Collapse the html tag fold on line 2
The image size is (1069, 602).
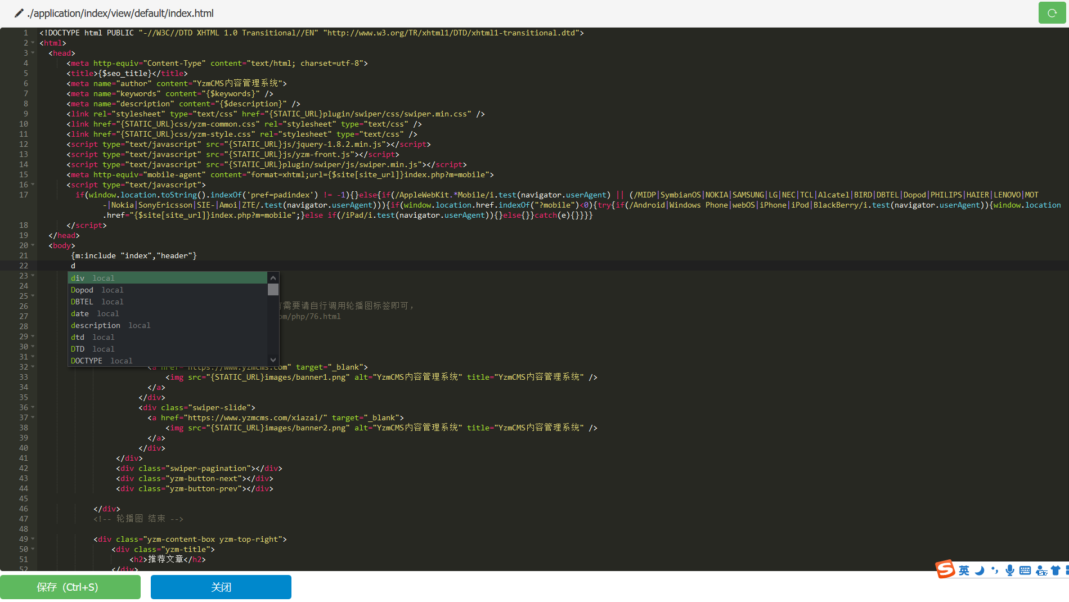coord(33,43)
